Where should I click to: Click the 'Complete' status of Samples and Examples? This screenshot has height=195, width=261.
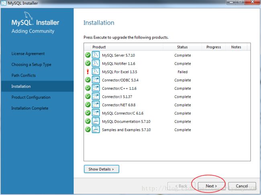pos(183,130)
